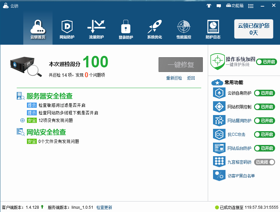Open the 系统优化 system optimization tab
280x212 pixels.
click(x=155, y=30)
